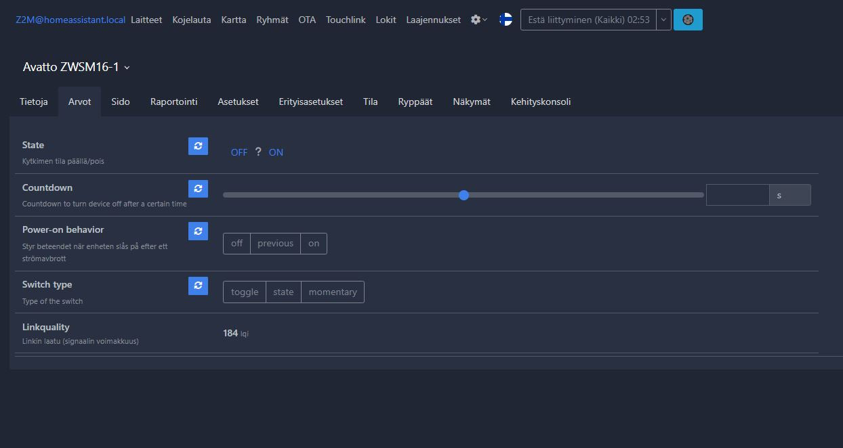Switch to the Tietoja tab
Image resolution: width=843 pixels, height=448 pixels.
(x=34, y=102)
